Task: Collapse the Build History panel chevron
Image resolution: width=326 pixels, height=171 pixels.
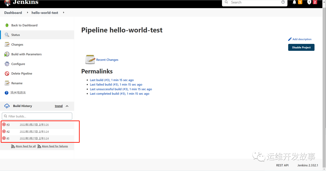Action: point(67,106)
